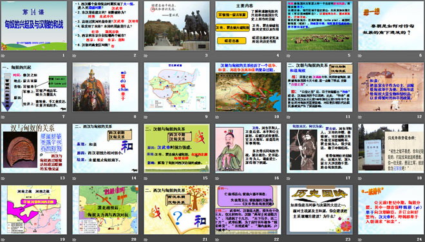The image size is (425, 242).
Task: Select the '历史回眸' slide 23 thumbnail
Action: pyautogui.click(x=319, y=210)
